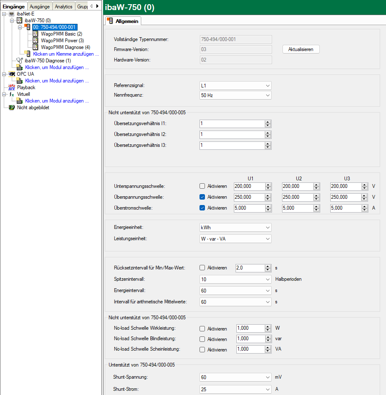The width and height of the screenshot is (386, 395).
Task: Enable Rücksetzintervall für Min/Max-Wert checkbox
Action: (x=202, y=268)
